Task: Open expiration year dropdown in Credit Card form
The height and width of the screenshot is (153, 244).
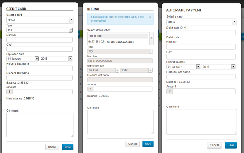Action: pos(56,59)
